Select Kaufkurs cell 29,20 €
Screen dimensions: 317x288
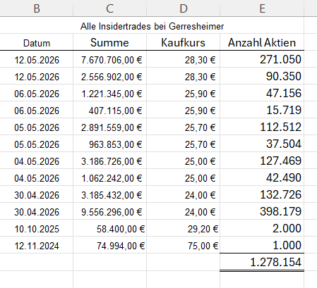[183, 229]
